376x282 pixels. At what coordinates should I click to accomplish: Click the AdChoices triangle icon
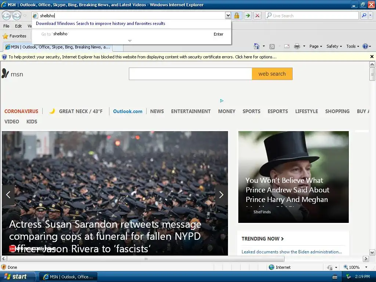click(x=222, y=101)
